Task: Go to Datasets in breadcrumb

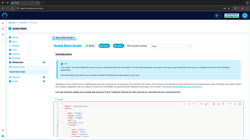Action: click(23, 23)
